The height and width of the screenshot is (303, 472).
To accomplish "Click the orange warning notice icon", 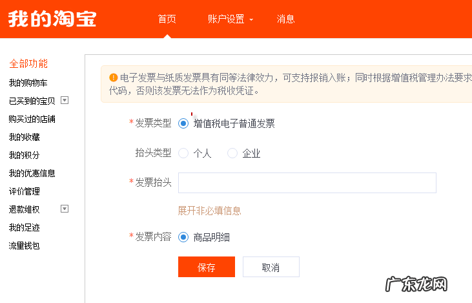I will (113, 78).
